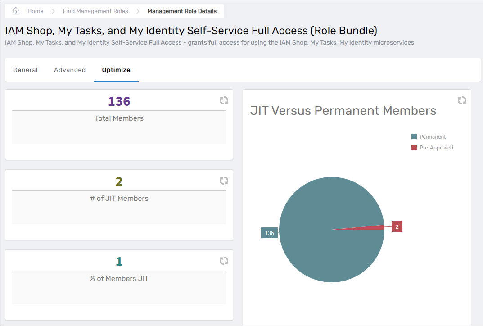Click the chevron before Management Role Details
The width and height of the screenshot is (483, 326).
[138, 11]
